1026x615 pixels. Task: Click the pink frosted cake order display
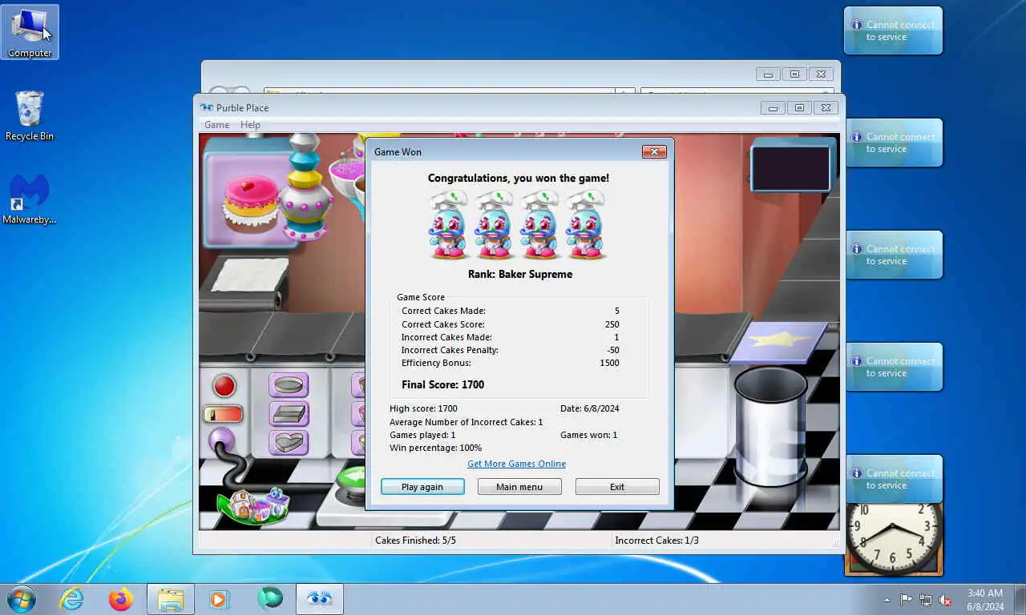[250, 200]
